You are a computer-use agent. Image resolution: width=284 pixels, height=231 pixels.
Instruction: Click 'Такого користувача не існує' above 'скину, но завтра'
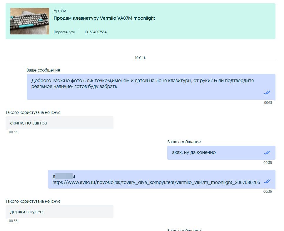tap(33, 112)
